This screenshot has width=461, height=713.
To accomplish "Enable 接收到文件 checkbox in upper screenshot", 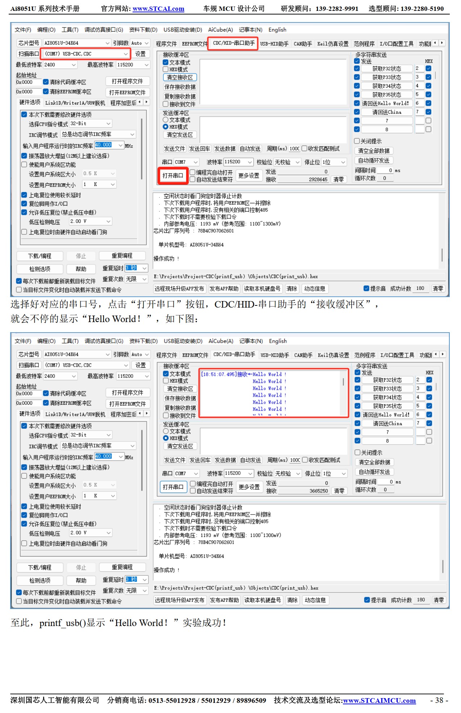I will pos(165,104).
